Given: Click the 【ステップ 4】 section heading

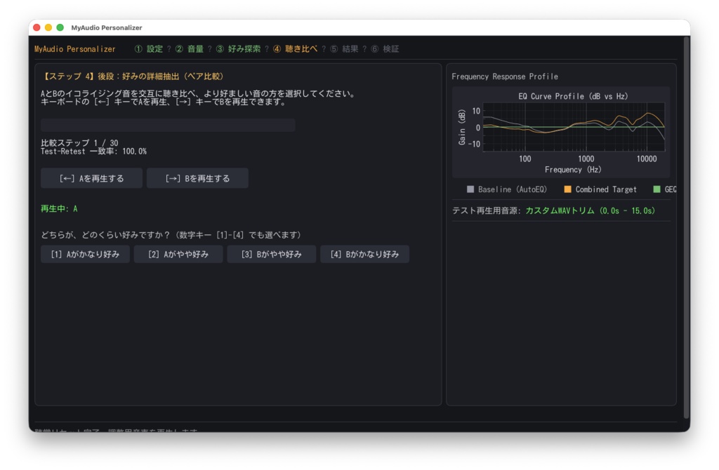Looking at the screenshot, I should pos(132,76).
